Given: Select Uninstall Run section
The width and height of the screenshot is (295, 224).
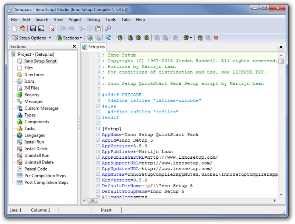Looking at the screenshot, I should point(37,155).
